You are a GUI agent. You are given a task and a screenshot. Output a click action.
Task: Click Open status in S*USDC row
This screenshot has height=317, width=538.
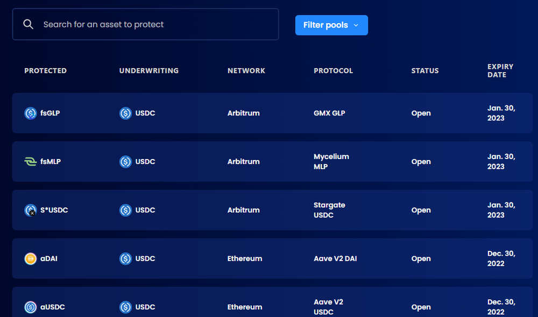[x=421, y=210]
